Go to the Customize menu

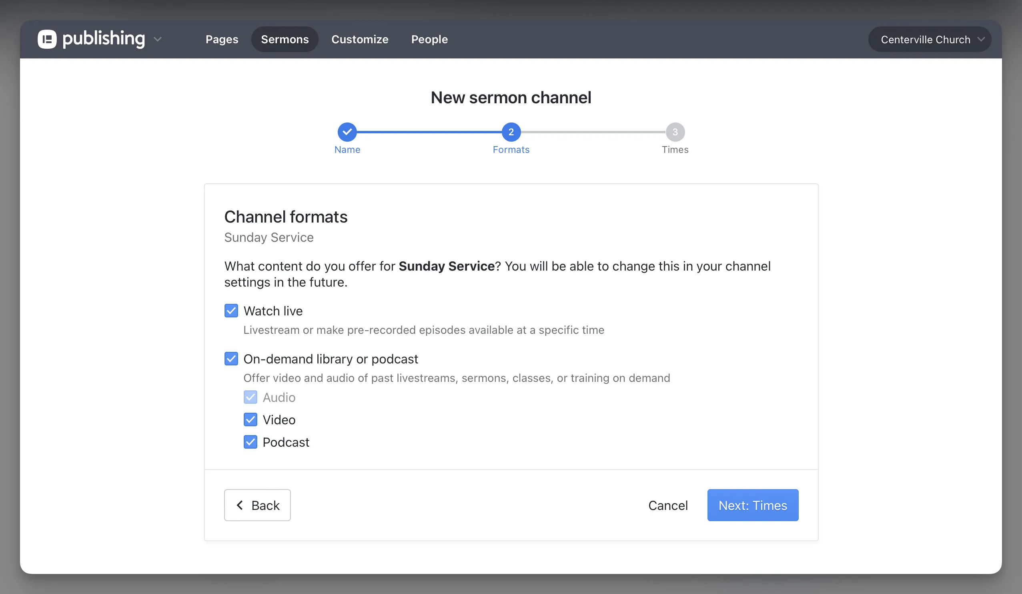click(360, 39)
